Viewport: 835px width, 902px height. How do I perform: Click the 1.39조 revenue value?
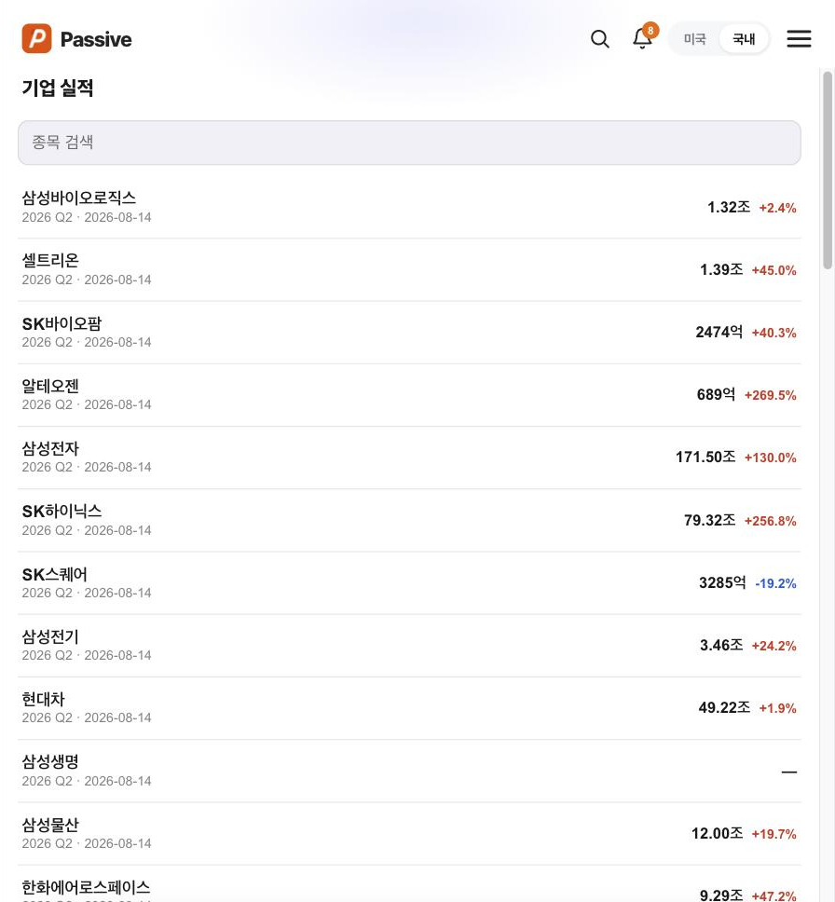(x=721, y=270)
